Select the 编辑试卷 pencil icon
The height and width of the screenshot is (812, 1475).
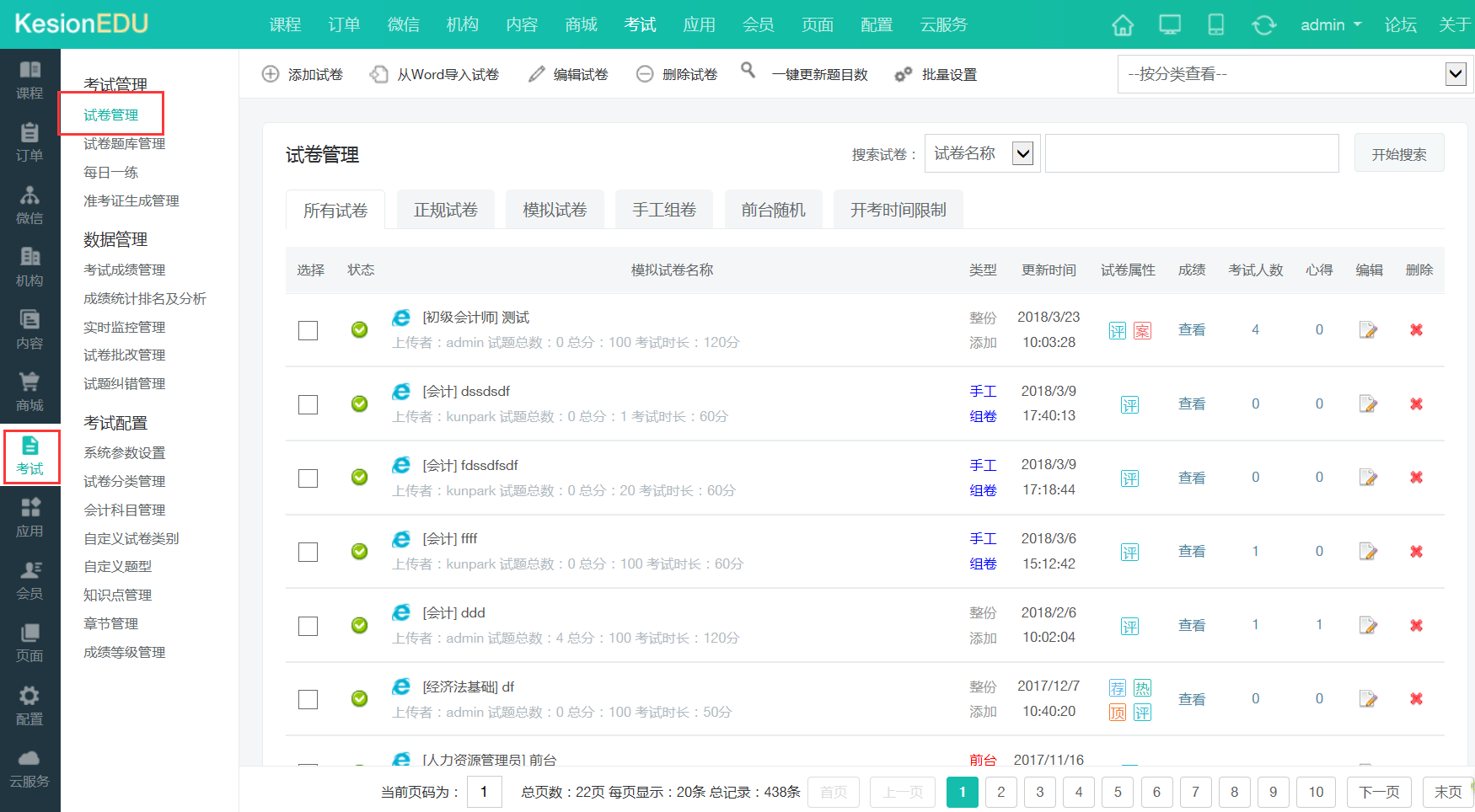tap(537, 74)
